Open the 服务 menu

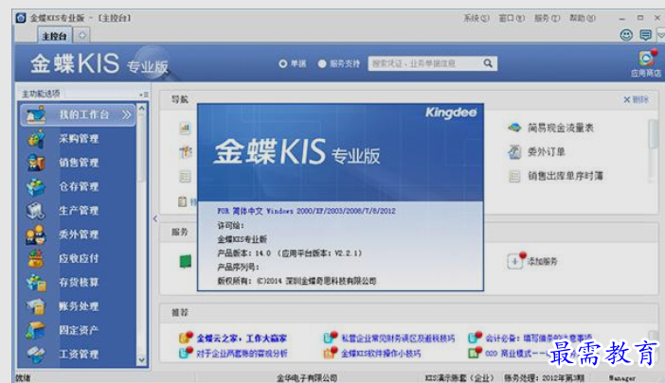[x=548, y=18]
